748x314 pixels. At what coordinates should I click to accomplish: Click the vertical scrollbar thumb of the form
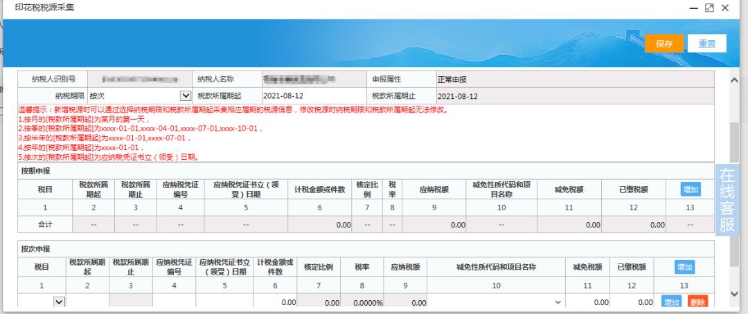coord(734,194)
